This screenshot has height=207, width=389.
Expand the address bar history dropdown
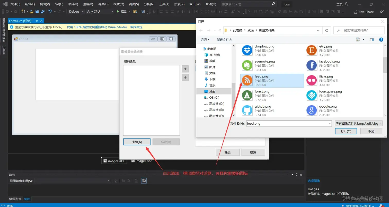pos(318,30)
